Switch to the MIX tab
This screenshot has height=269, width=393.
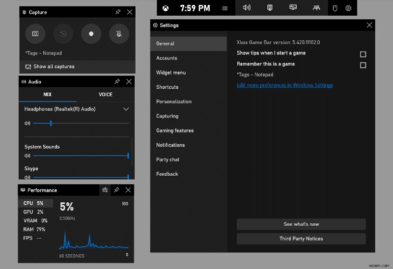(x=48, y=95)
